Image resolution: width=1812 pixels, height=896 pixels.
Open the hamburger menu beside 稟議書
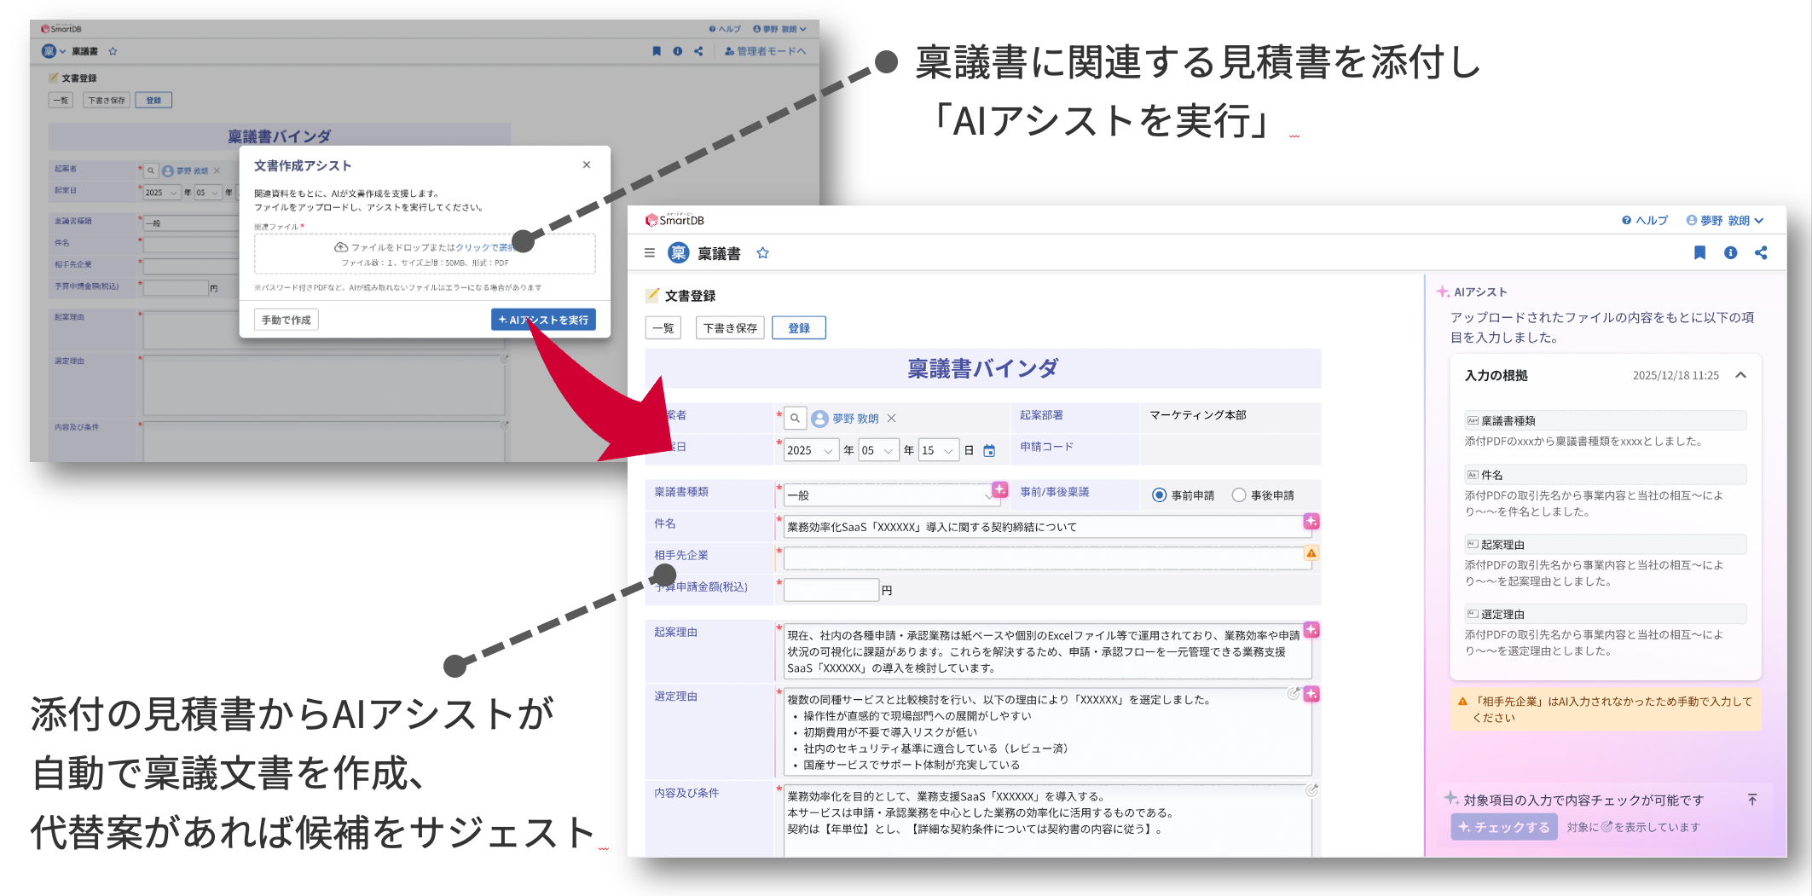pos(650,252)
